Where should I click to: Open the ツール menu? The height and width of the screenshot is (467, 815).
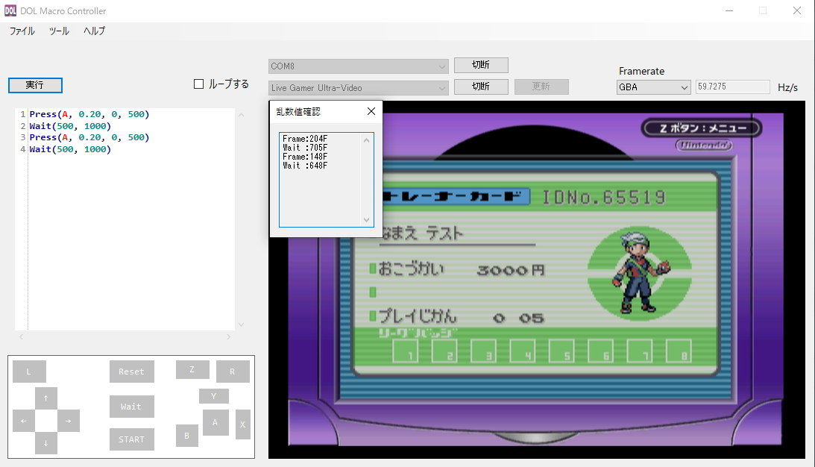59,31
